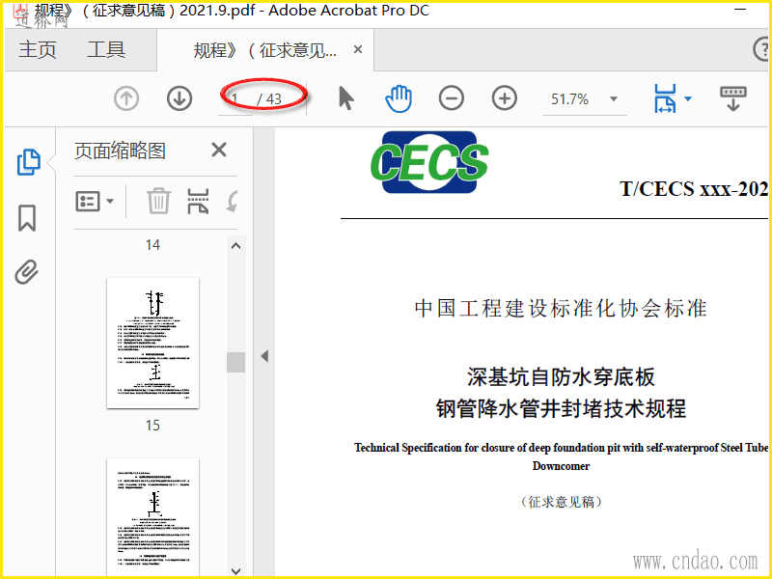The height and width of the screenshot is (579, 772).
Task: Click the page number input field
Action: [235, 99]
